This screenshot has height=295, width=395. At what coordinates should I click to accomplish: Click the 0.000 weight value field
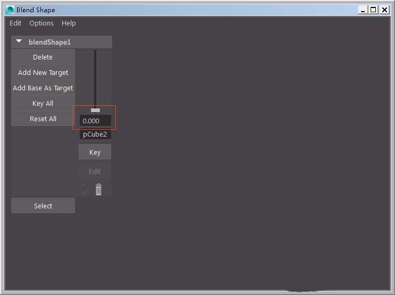pyautogui.click(x=95, y=121)
